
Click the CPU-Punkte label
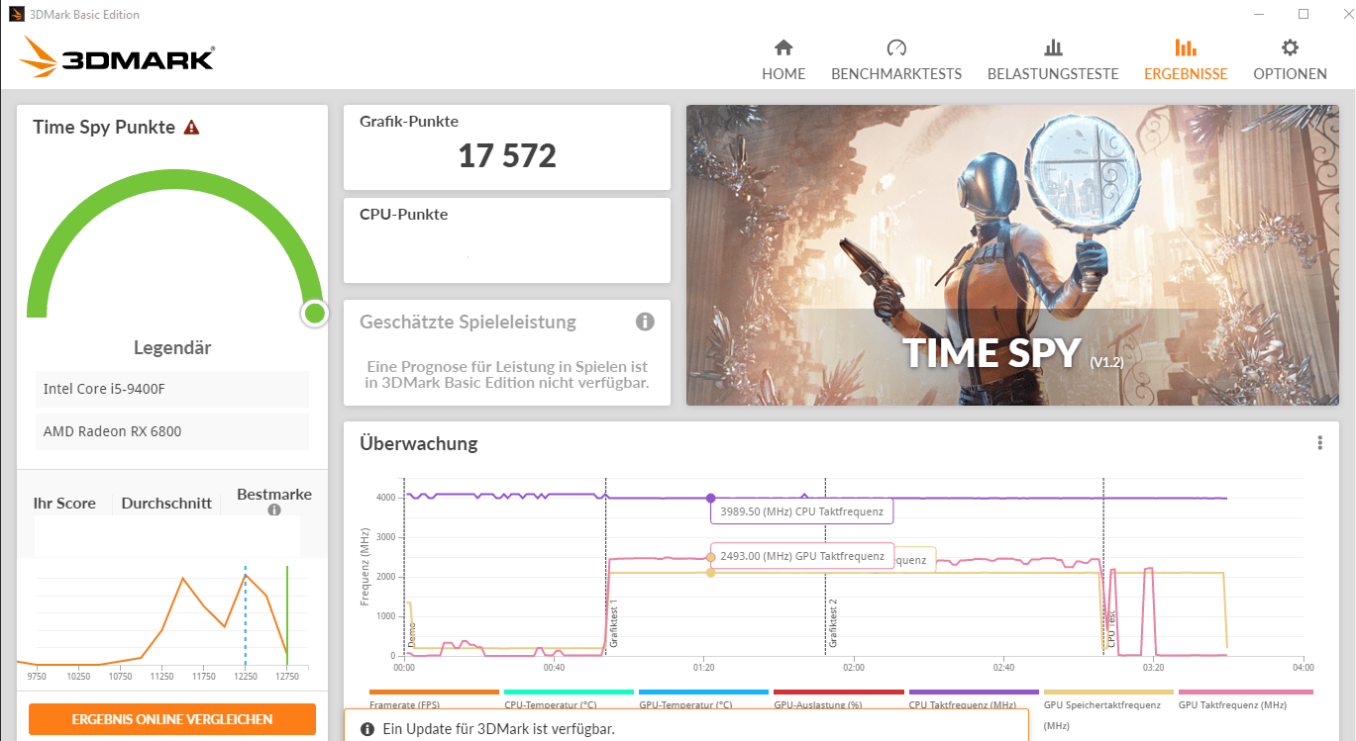click(404, 214)
